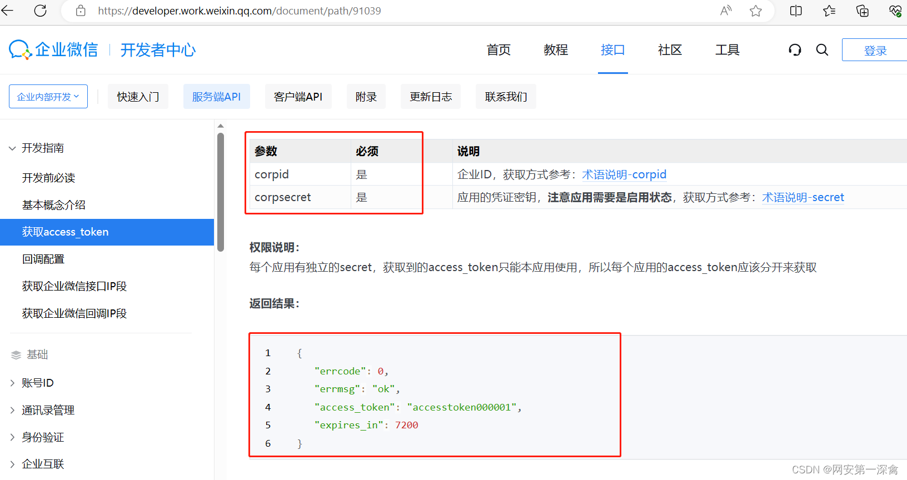
Task: Expand the 身份验证 tree item
Action: click(x=12, y=437)
